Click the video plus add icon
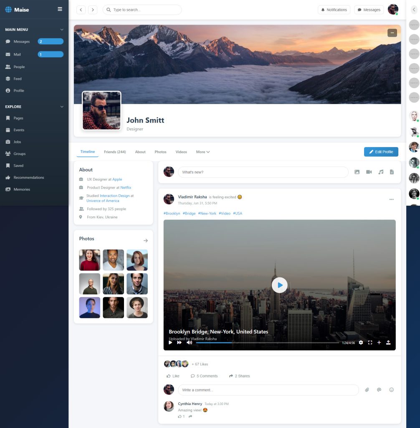Viewport: 420px width, 428px height. click(x=379, y=343)
